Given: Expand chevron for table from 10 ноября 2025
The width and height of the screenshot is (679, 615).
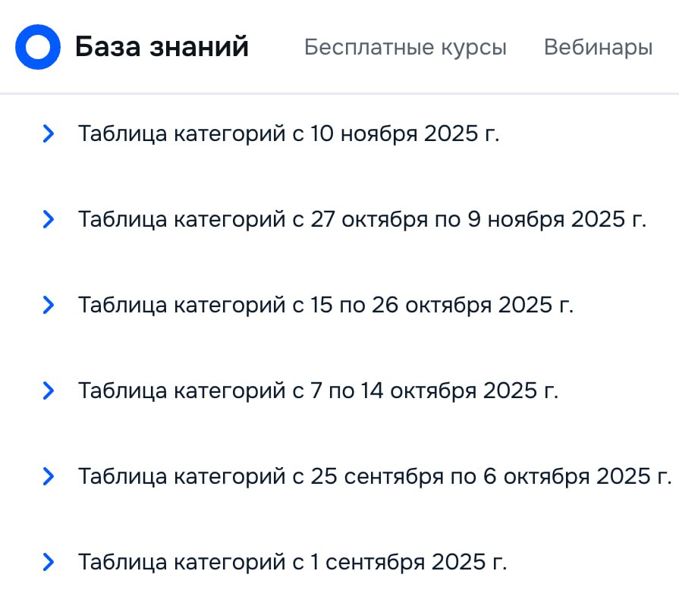Looking at the screenshot, I should tap(49, 134).
